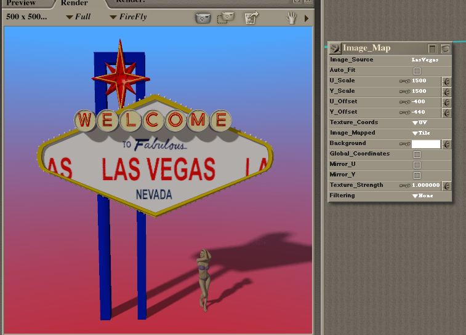Screen dimensions: 466x335
Task: Select the Render tab
Action: (x=74, y=3)
